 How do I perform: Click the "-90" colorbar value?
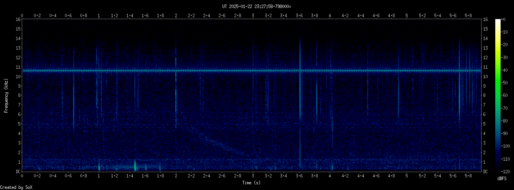pos(504,133)
